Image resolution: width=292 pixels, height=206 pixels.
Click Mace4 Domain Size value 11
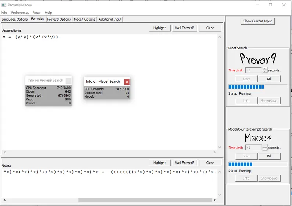127,93
